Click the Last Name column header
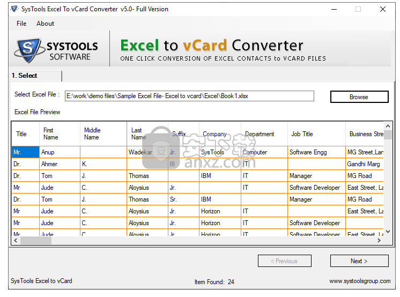This screenshot has width=400, height=297. (147, 134)
